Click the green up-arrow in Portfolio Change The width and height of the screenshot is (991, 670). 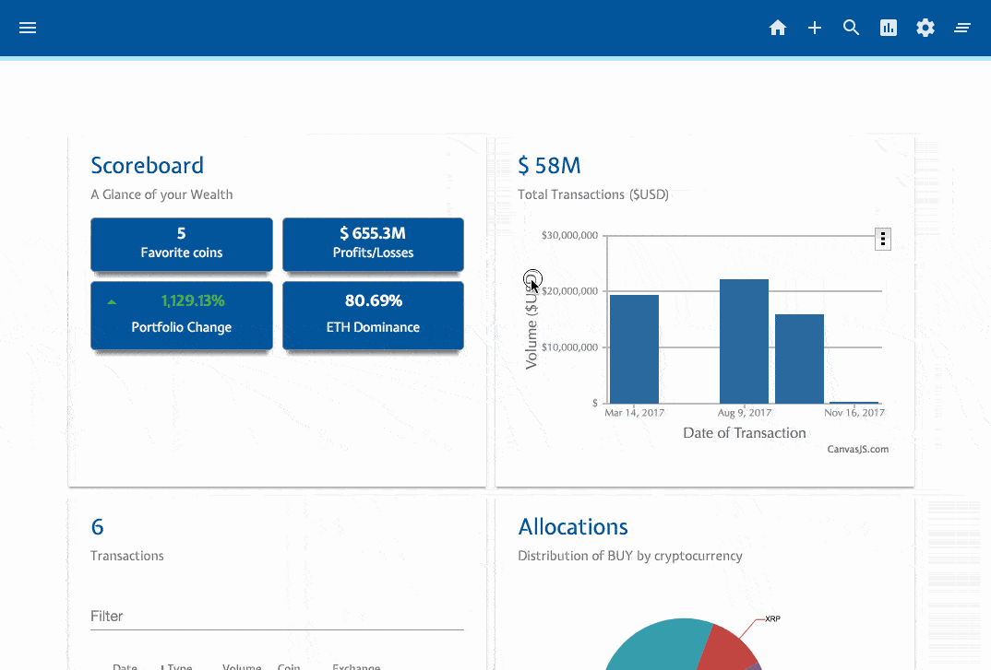coord(112,302)
